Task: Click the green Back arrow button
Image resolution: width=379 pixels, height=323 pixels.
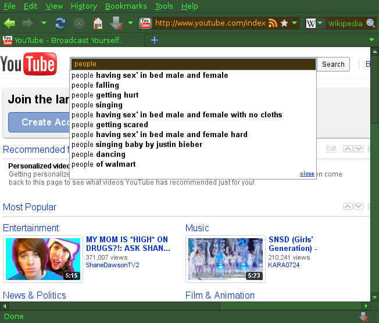Action: click(x=10, y=23)
